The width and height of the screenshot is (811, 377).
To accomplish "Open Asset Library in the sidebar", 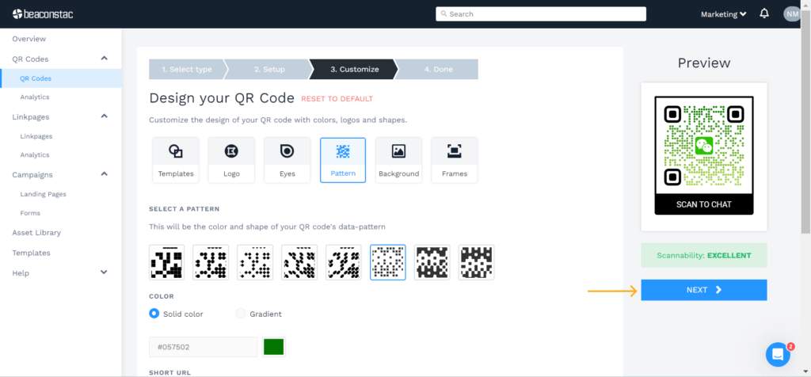I will (x=36, y=233).
